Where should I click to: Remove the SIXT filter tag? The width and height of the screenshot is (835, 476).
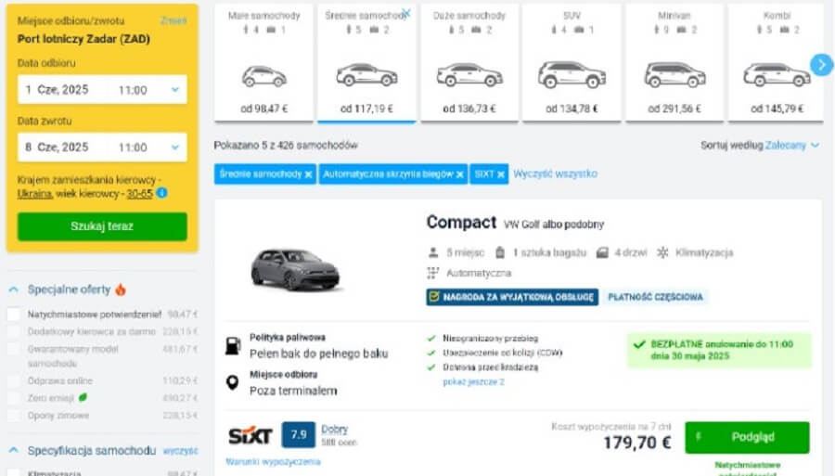coord(501,174)
